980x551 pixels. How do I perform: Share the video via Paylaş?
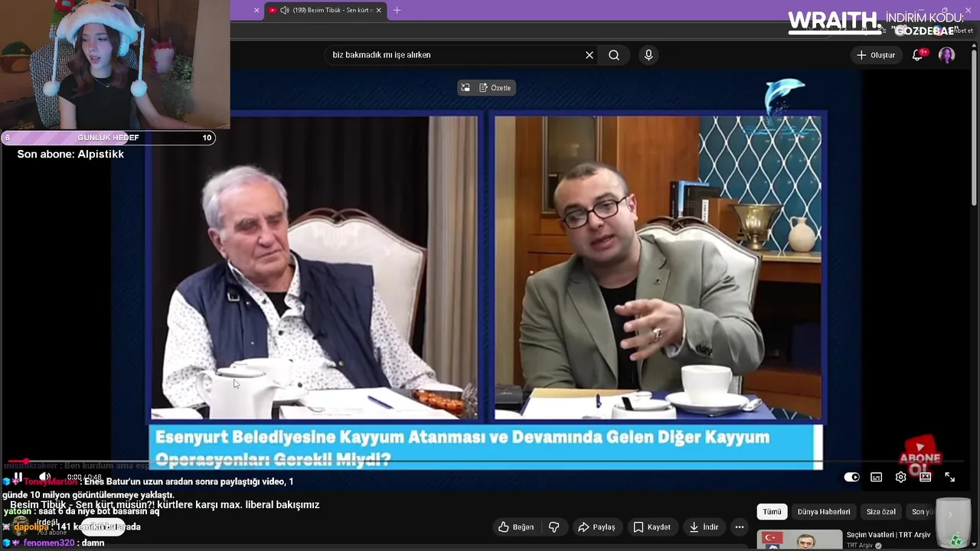[x=596, y=527]
